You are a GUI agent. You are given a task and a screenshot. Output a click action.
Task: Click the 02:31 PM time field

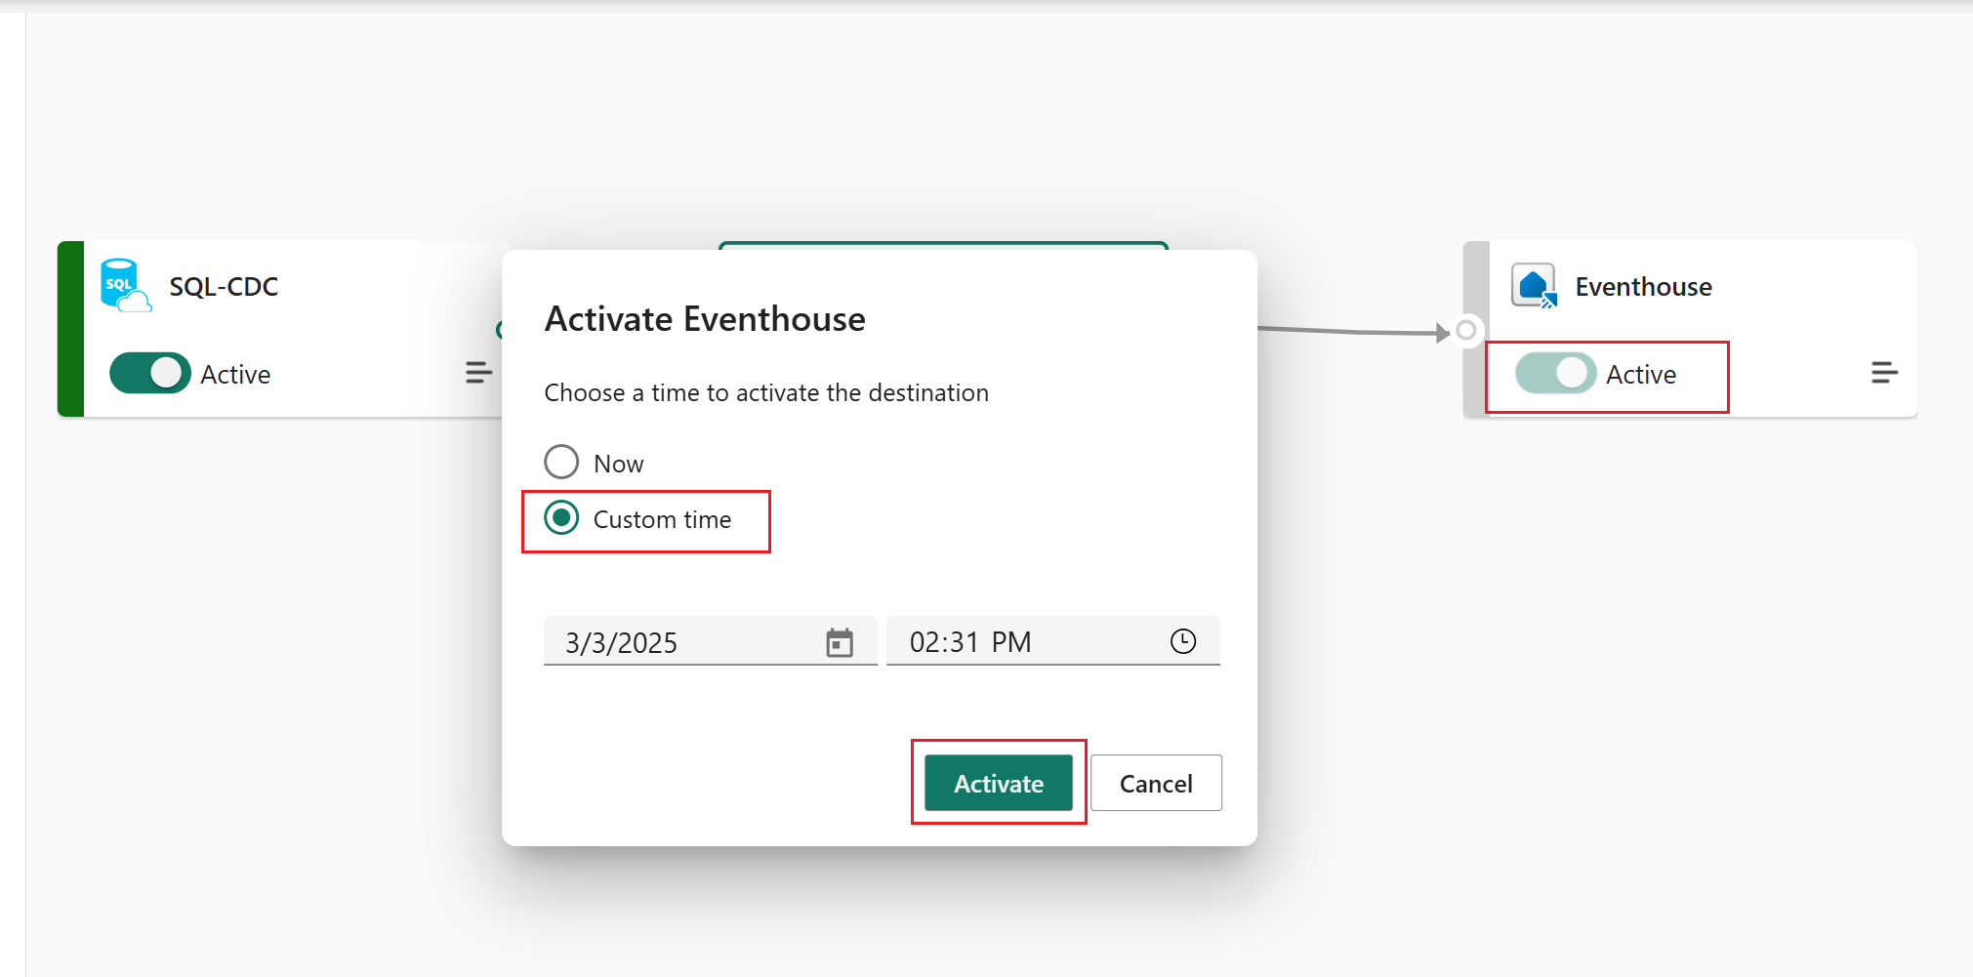click(x=1025, y=642)
